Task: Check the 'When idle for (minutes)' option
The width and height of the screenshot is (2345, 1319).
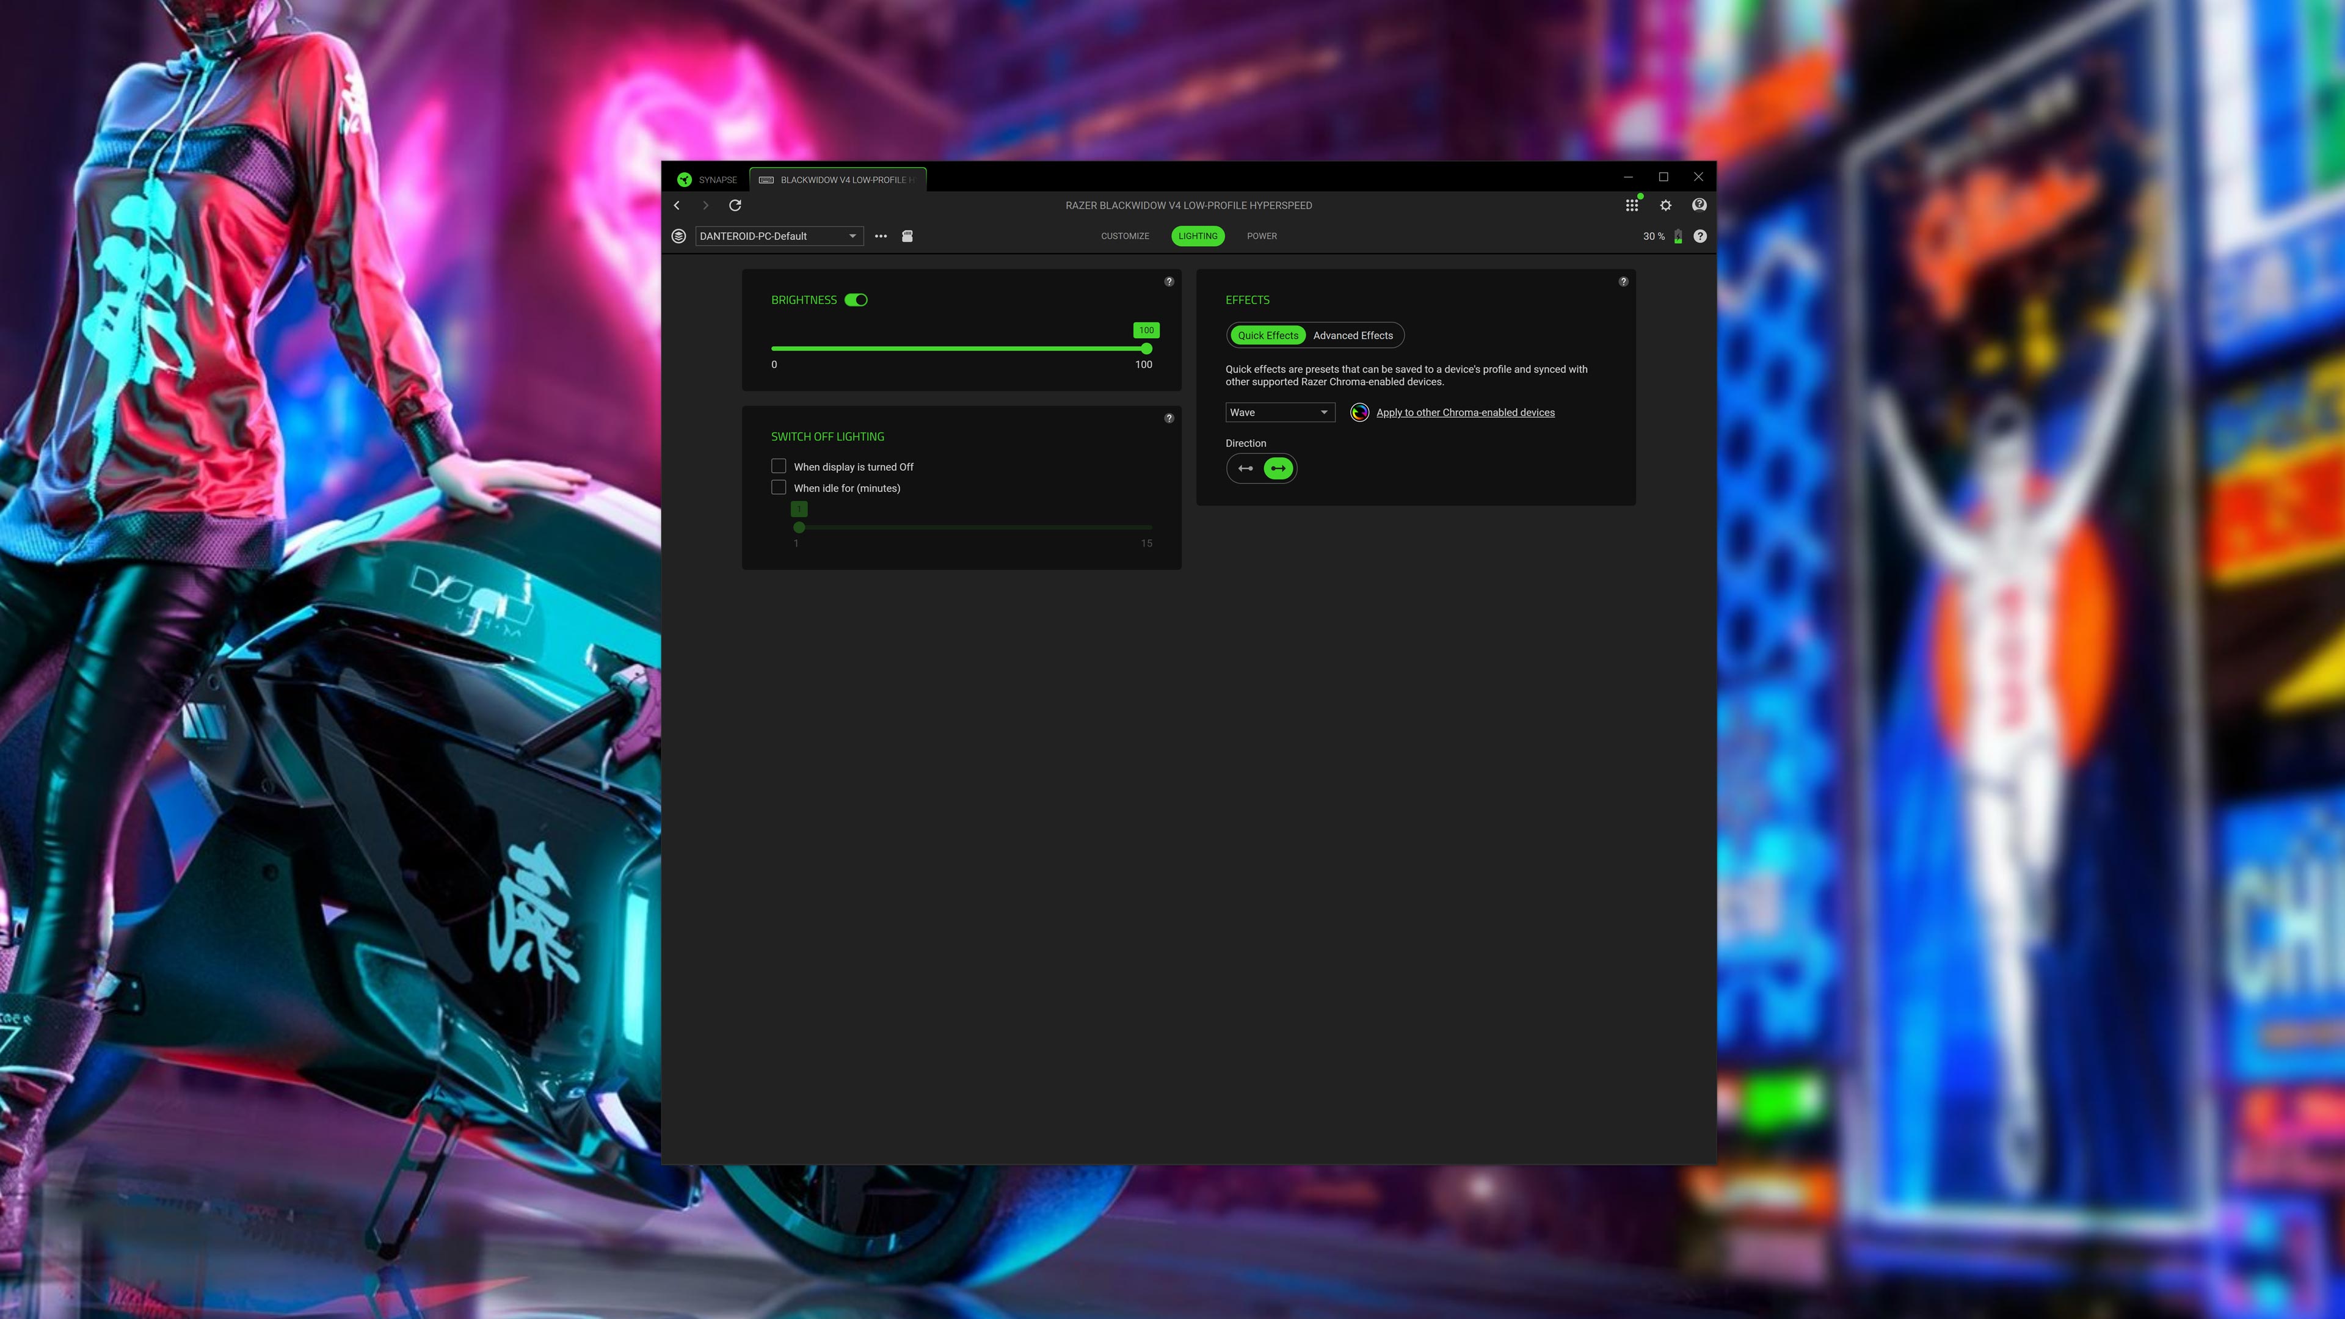Action: click(x=779, y=487)
